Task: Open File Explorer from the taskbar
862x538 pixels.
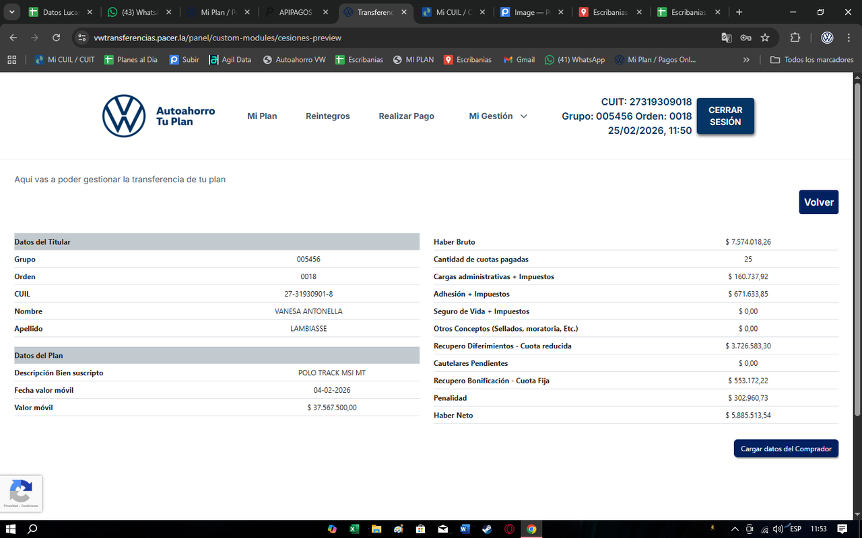Action: click(376, 529)
